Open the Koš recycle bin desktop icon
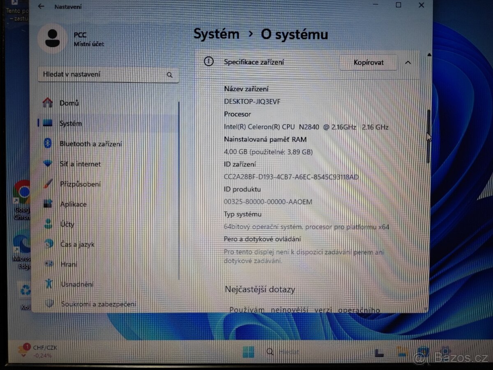Screen dimensions: 493x370 25,295
